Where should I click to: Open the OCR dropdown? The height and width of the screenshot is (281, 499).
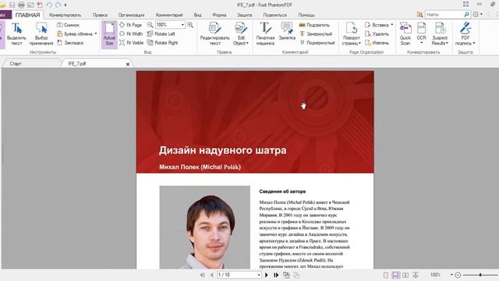[x=421, y=34]
